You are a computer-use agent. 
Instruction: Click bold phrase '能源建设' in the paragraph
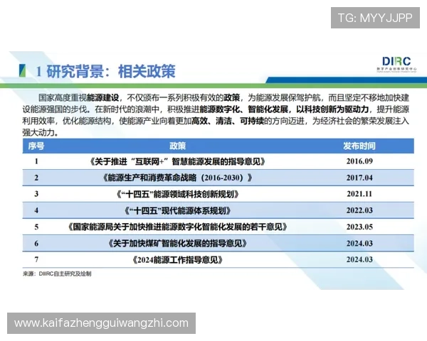click(103, 97)
